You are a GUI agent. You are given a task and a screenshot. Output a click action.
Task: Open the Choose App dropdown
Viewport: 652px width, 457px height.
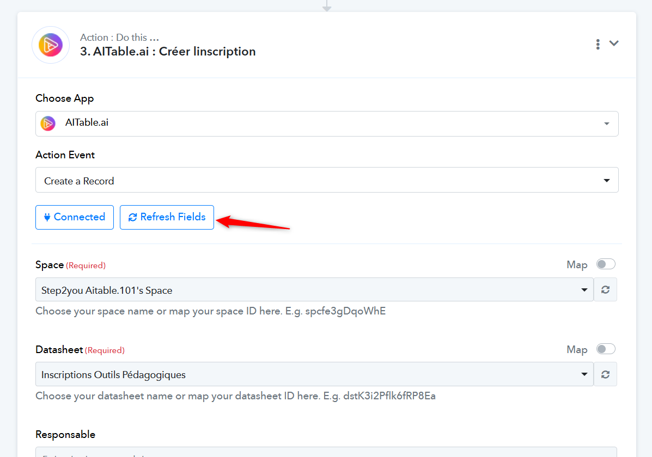327,123
